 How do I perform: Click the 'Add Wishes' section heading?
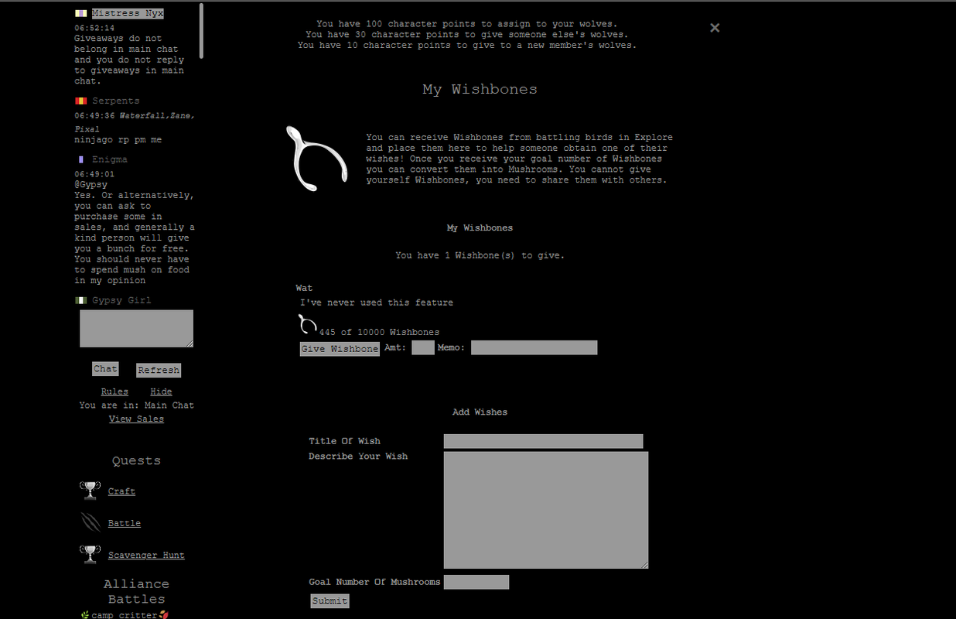(480, 412)
